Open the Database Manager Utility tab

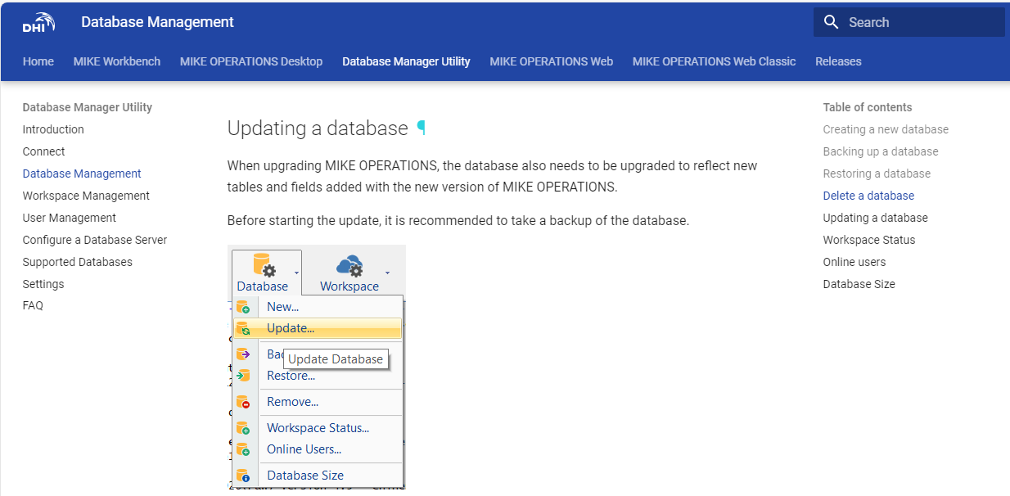[x=406, y=61]
